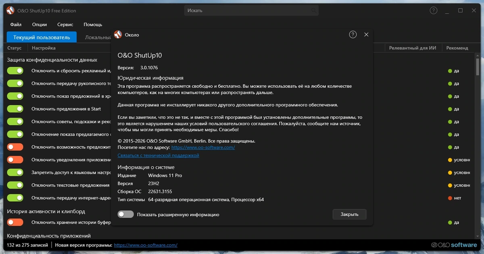Open the Сервис menu
Screen dimensions: 484x254
[x=65, y=25]
